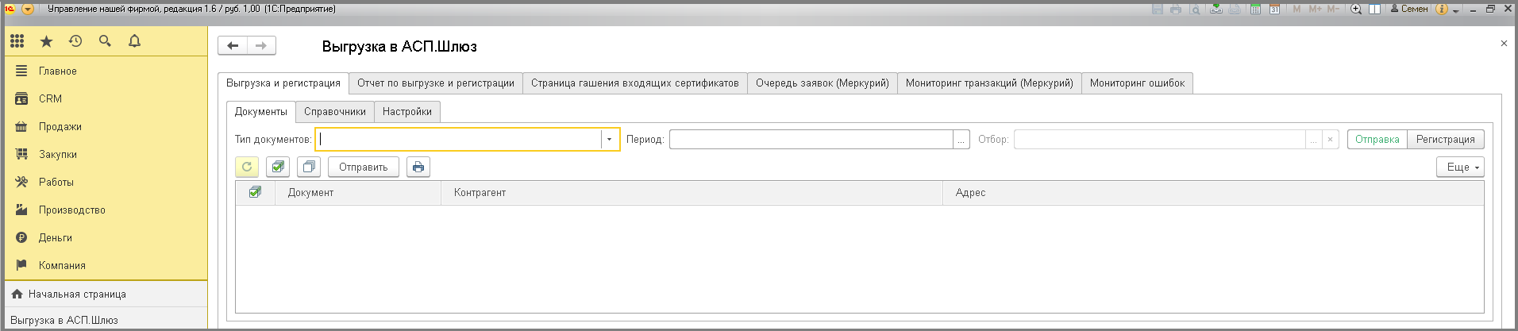Open Страница гашения входящих сертификатов tab
The image size is (1518, 331).
tap(635, 83)
